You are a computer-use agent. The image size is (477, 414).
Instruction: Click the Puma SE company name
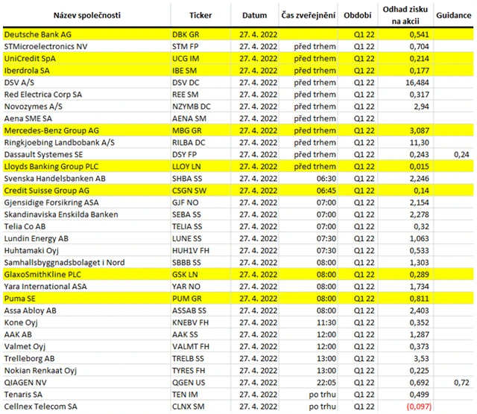click(21, 298)
